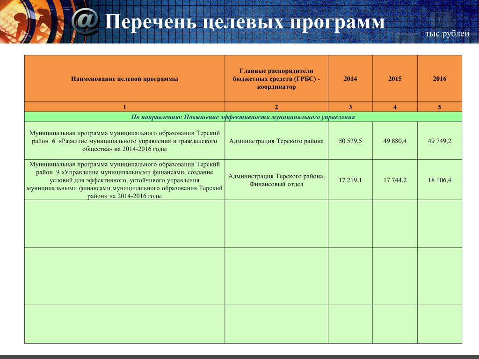Click the program 6 'Развитие муниципального управления' cell

click(x=124, y=141)
